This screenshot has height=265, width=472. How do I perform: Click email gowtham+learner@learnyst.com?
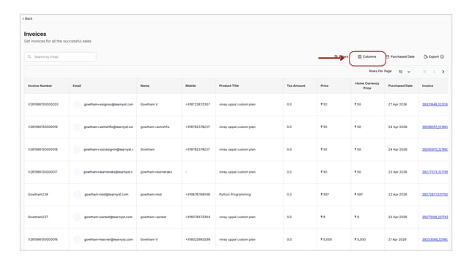click(108, 239)
